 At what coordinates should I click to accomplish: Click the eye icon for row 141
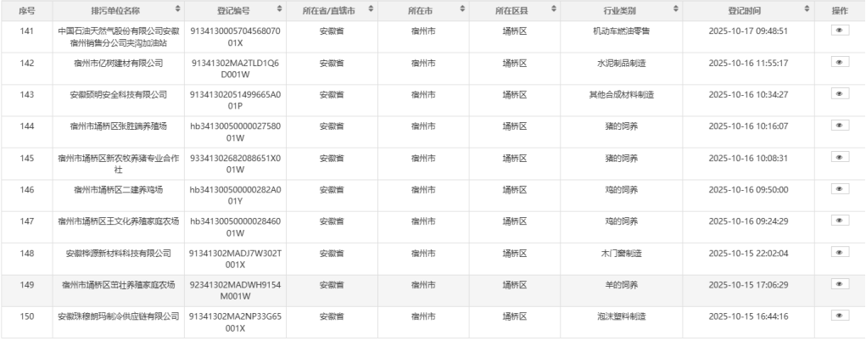point(840,30)
